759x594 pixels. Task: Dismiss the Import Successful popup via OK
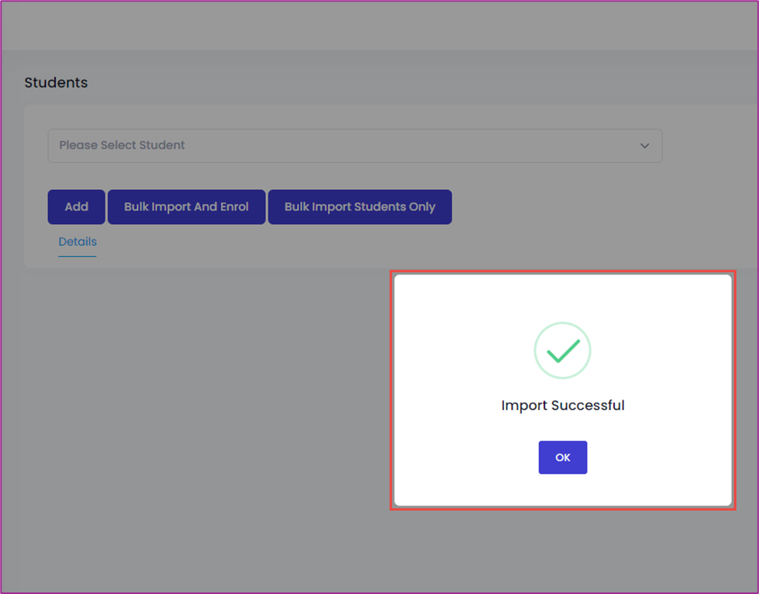coord(563,457)
